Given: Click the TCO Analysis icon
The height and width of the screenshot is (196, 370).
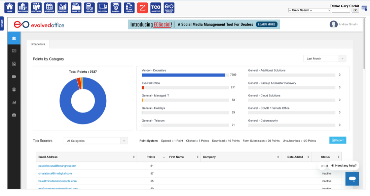Looking at the screenshot, I should pyautogui.click(x=156, y=8).
